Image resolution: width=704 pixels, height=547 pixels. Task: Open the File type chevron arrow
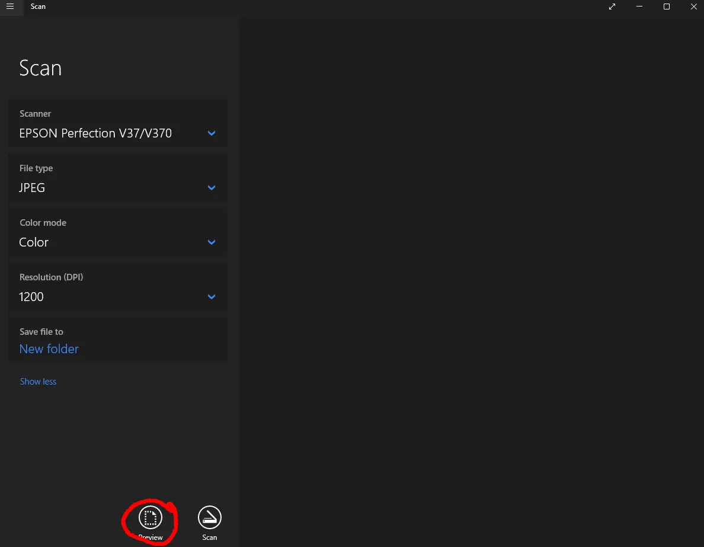click(212, 188)
